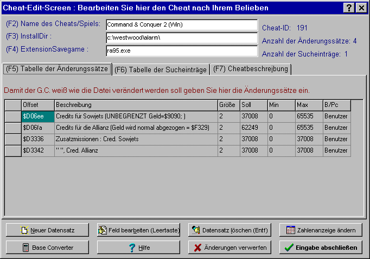Click Benutzer cell in $D3342 row
The image size is (370, 259).
click(x=337, y=150)
